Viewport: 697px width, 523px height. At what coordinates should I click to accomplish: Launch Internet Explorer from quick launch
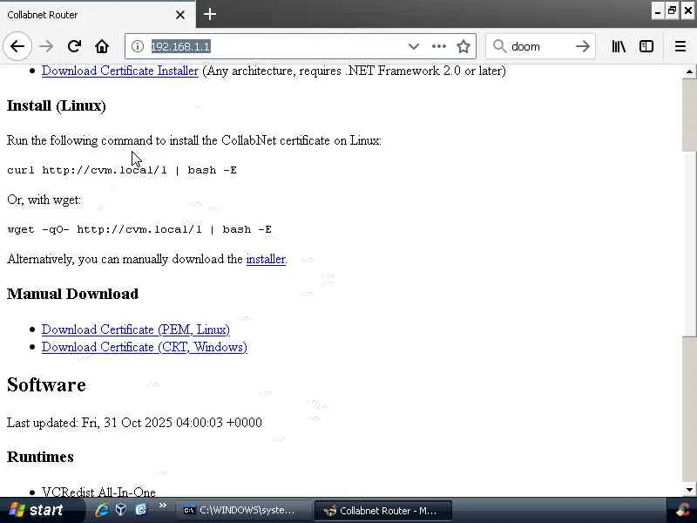(x=102, y=510)
